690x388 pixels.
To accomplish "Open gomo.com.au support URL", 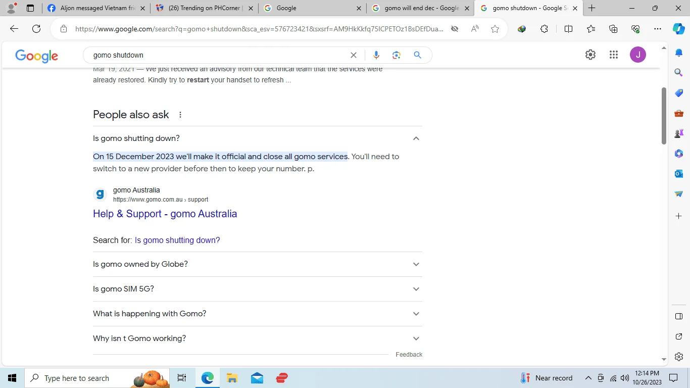I will (161, 200).
